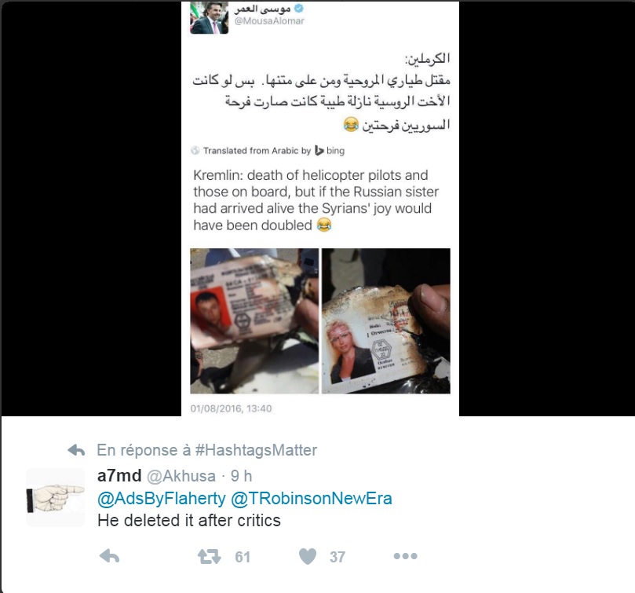Viewport: 635px width, 593px height.
Task: Visit the @Akhusa handle
Action: (181, 476)
